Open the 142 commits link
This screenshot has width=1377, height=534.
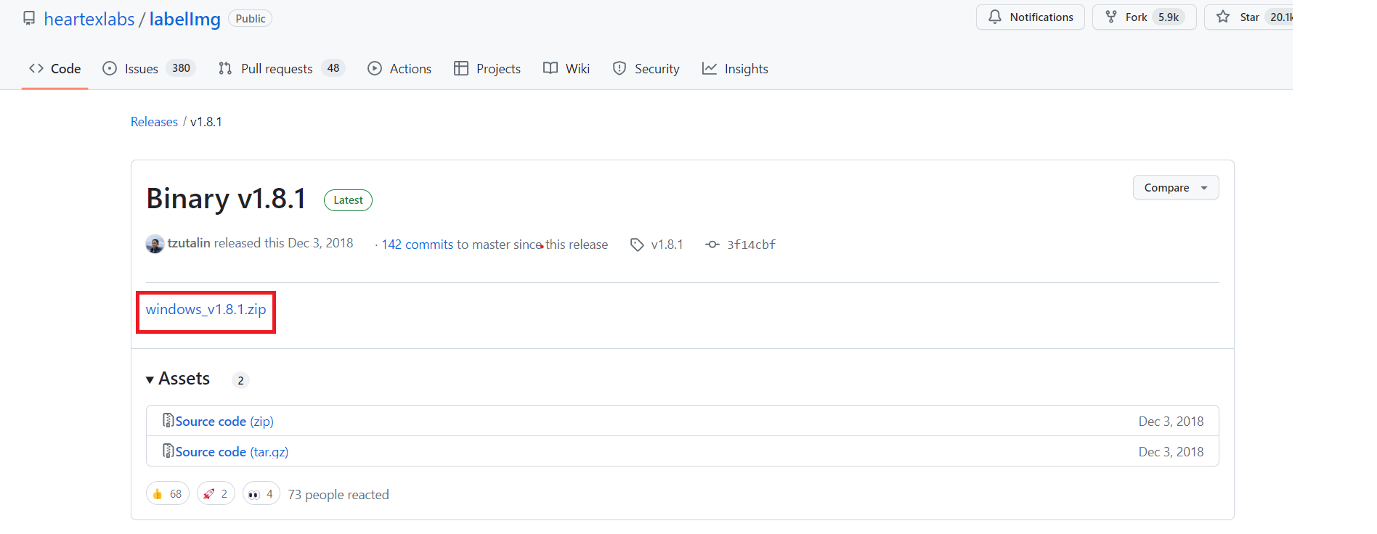[x=418, y=245]
